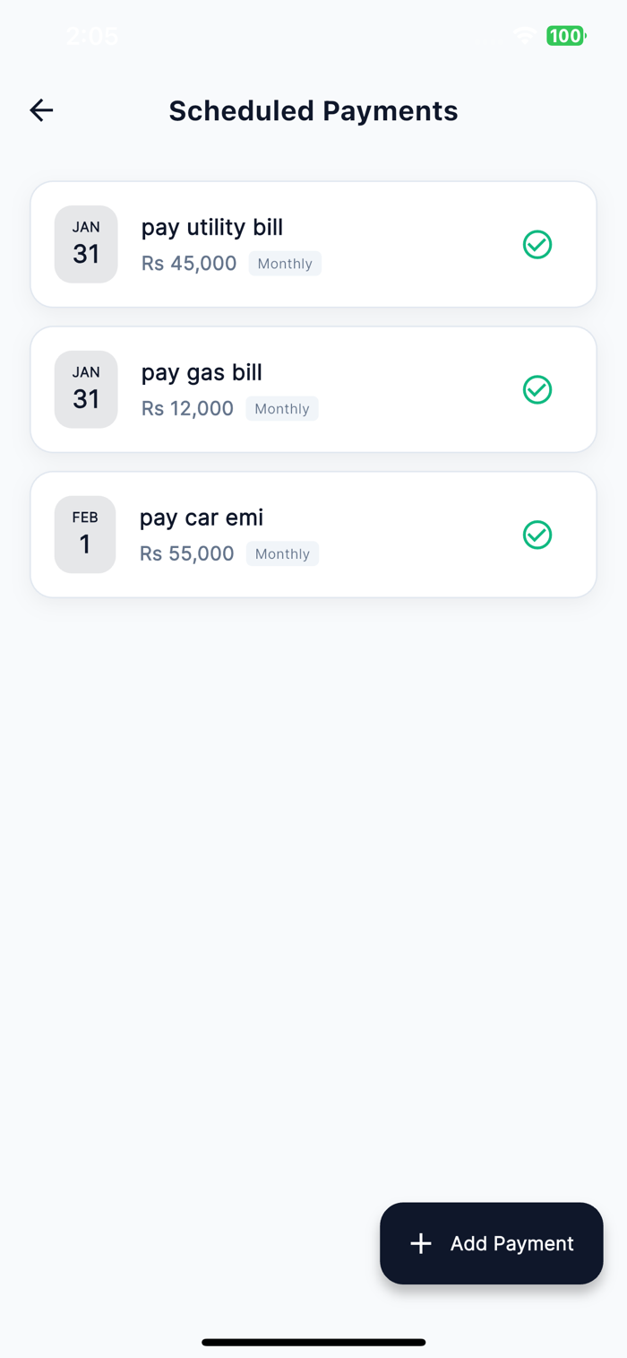
Task: Open the pay gas bill entry title
Action: [x=202, y=372]
